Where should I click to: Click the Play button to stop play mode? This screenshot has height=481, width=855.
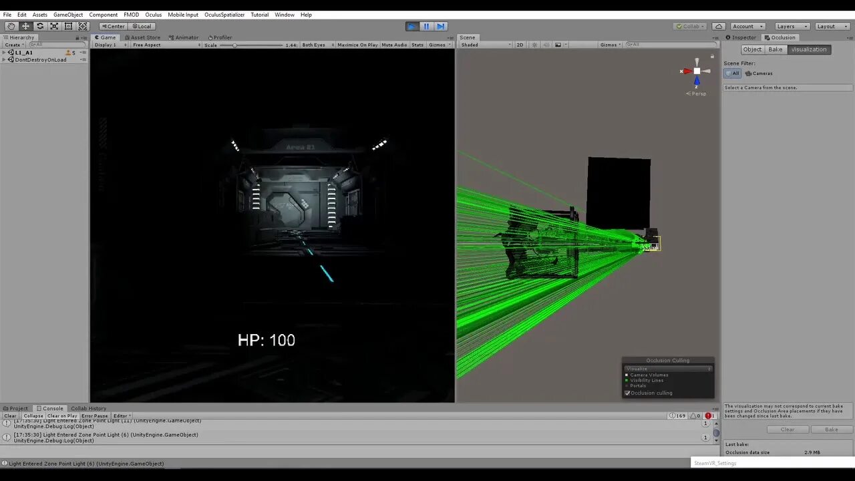tap(412, 26)
